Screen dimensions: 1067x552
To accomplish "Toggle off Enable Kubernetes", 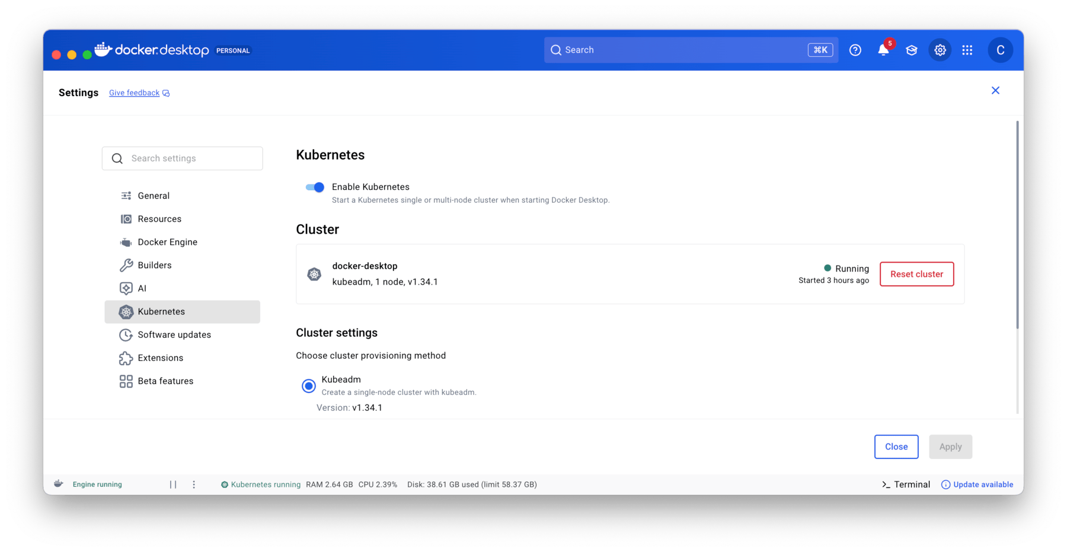I will point(315,187).
